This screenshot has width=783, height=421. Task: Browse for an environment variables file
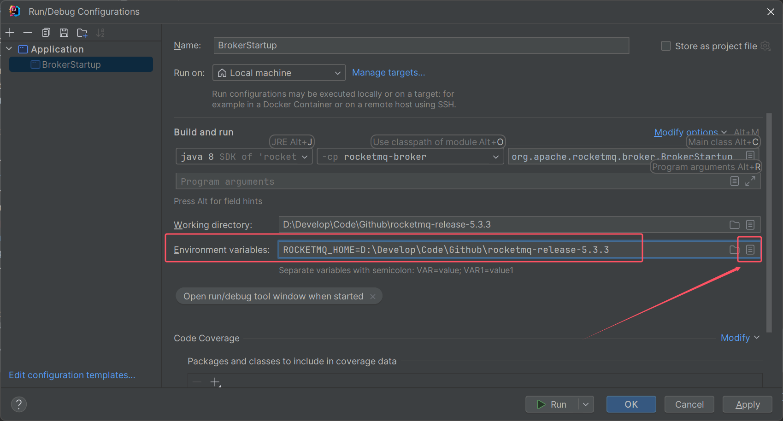[734, 250]
